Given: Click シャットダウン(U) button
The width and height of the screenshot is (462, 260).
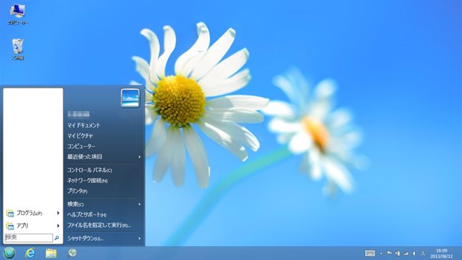Looking at the screenshot, I should point(85,238).
